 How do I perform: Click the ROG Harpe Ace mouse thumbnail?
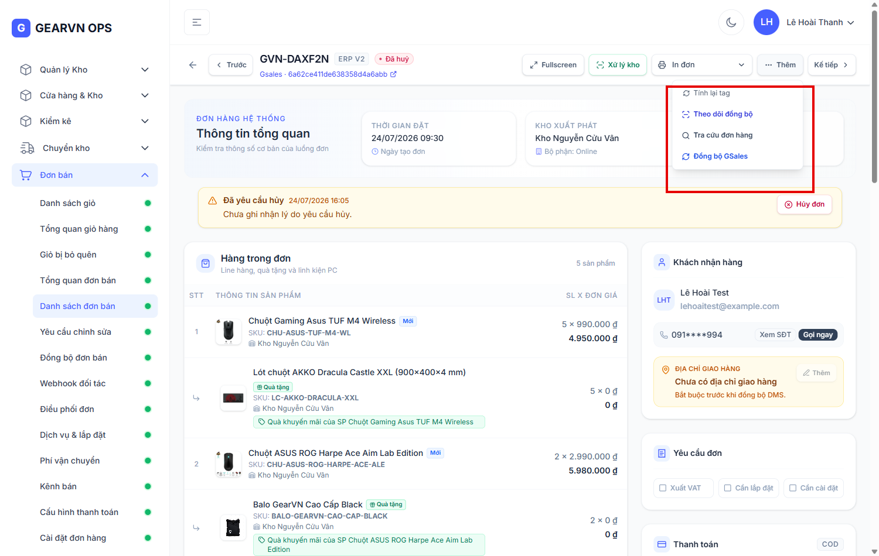click(x=229, y=464)
